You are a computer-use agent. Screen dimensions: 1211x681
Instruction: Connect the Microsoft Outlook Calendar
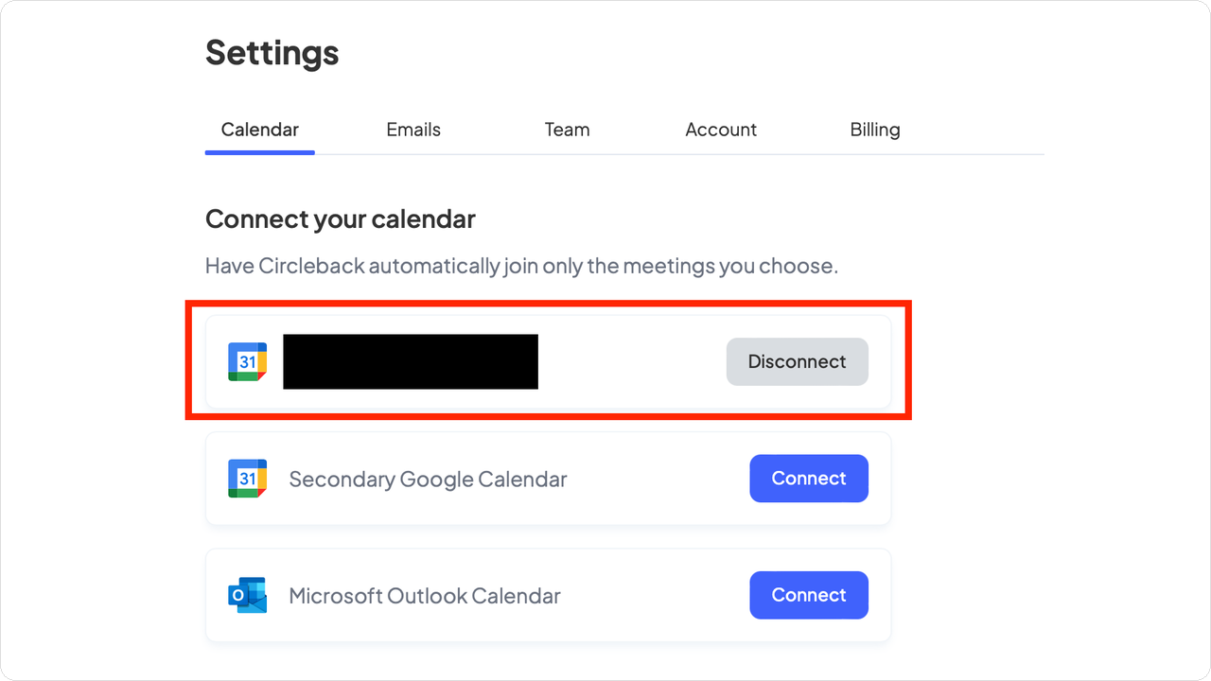click(809, 595)
